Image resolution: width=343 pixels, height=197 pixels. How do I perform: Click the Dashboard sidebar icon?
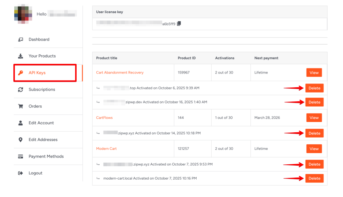click(21, 39)
